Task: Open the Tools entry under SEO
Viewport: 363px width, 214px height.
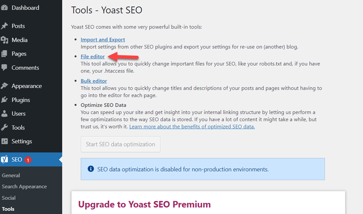Action: pyautogui.click(x=8, y=209)
